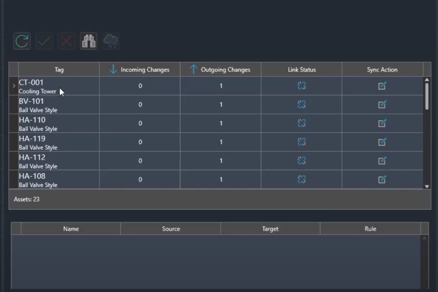Image resolution: width=438 pixels, height=292 pixels.
Task: Open the binoculars find tool
Action: pyautogui.click(x=89, y=41)
